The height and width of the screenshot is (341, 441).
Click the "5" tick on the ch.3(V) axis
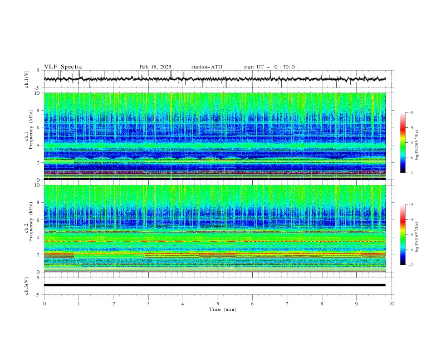tap(38, 277)
